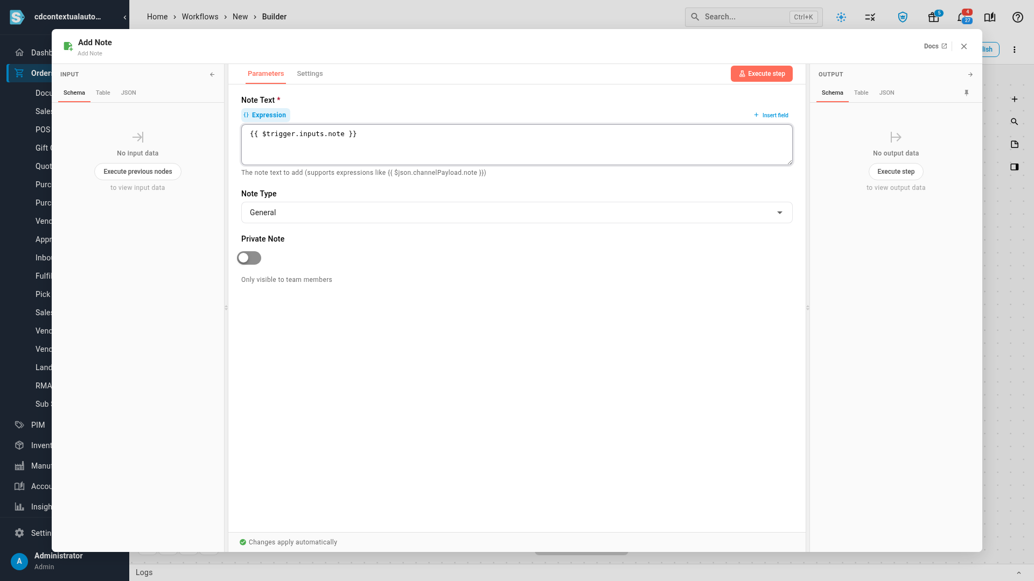Select RMA item in Orders submenu
The image size is (1034, 581).
click(x=43, y=386)
